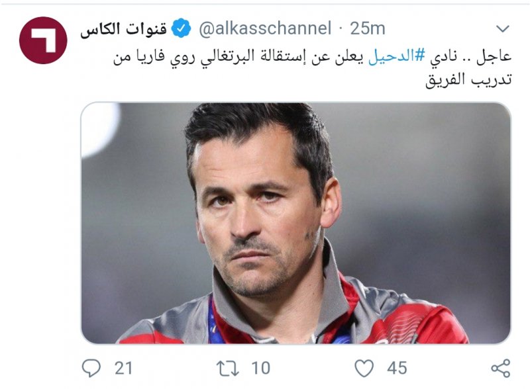
Task: Click the reply count 21
Action: (123, 368)
